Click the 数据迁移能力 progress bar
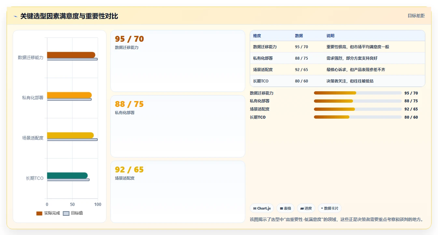The height and width of the screenshot is (235, 438). [x=358, y=93]
